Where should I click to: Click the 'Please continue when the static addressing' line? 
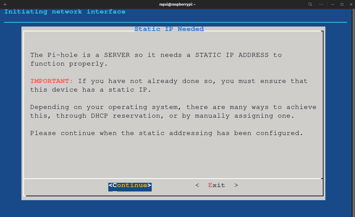167,133
